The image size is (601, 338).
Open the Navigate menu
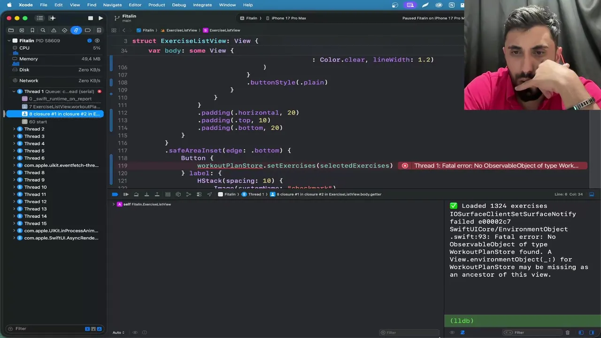click(112, 5)
